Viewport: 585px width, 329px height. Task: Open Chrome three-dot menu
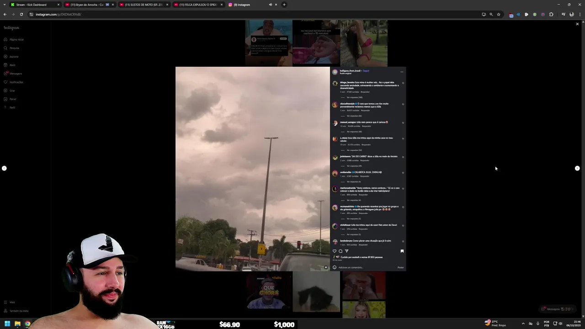(x=580, y=14)
